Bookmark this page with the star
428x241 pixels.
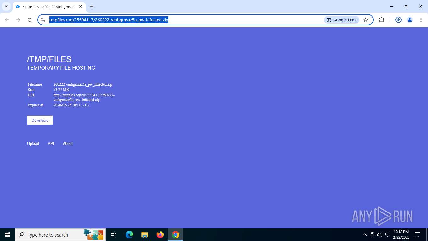tap(366, 20)
